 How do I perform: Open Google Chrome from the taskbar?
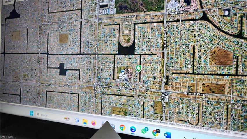pyautogui.click(x=122, y=127)
